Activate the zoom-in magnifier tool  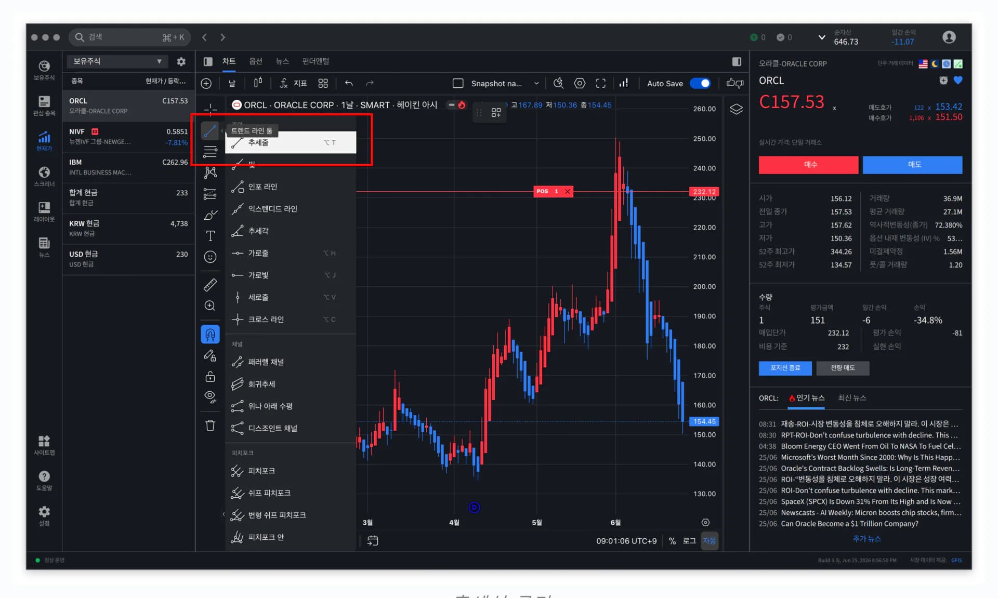point(210,306)
